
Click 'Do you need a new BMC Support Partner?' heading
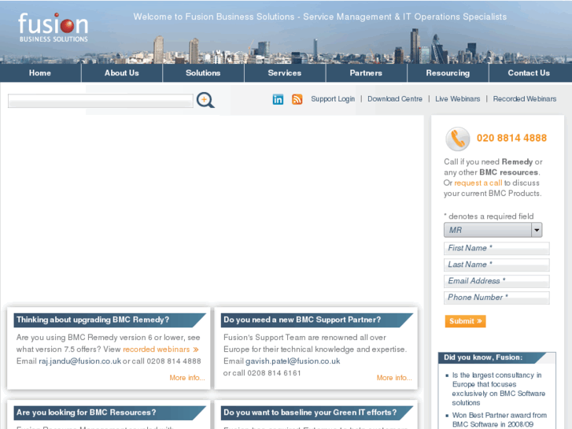pyautogui.click(x=302, y=320)
